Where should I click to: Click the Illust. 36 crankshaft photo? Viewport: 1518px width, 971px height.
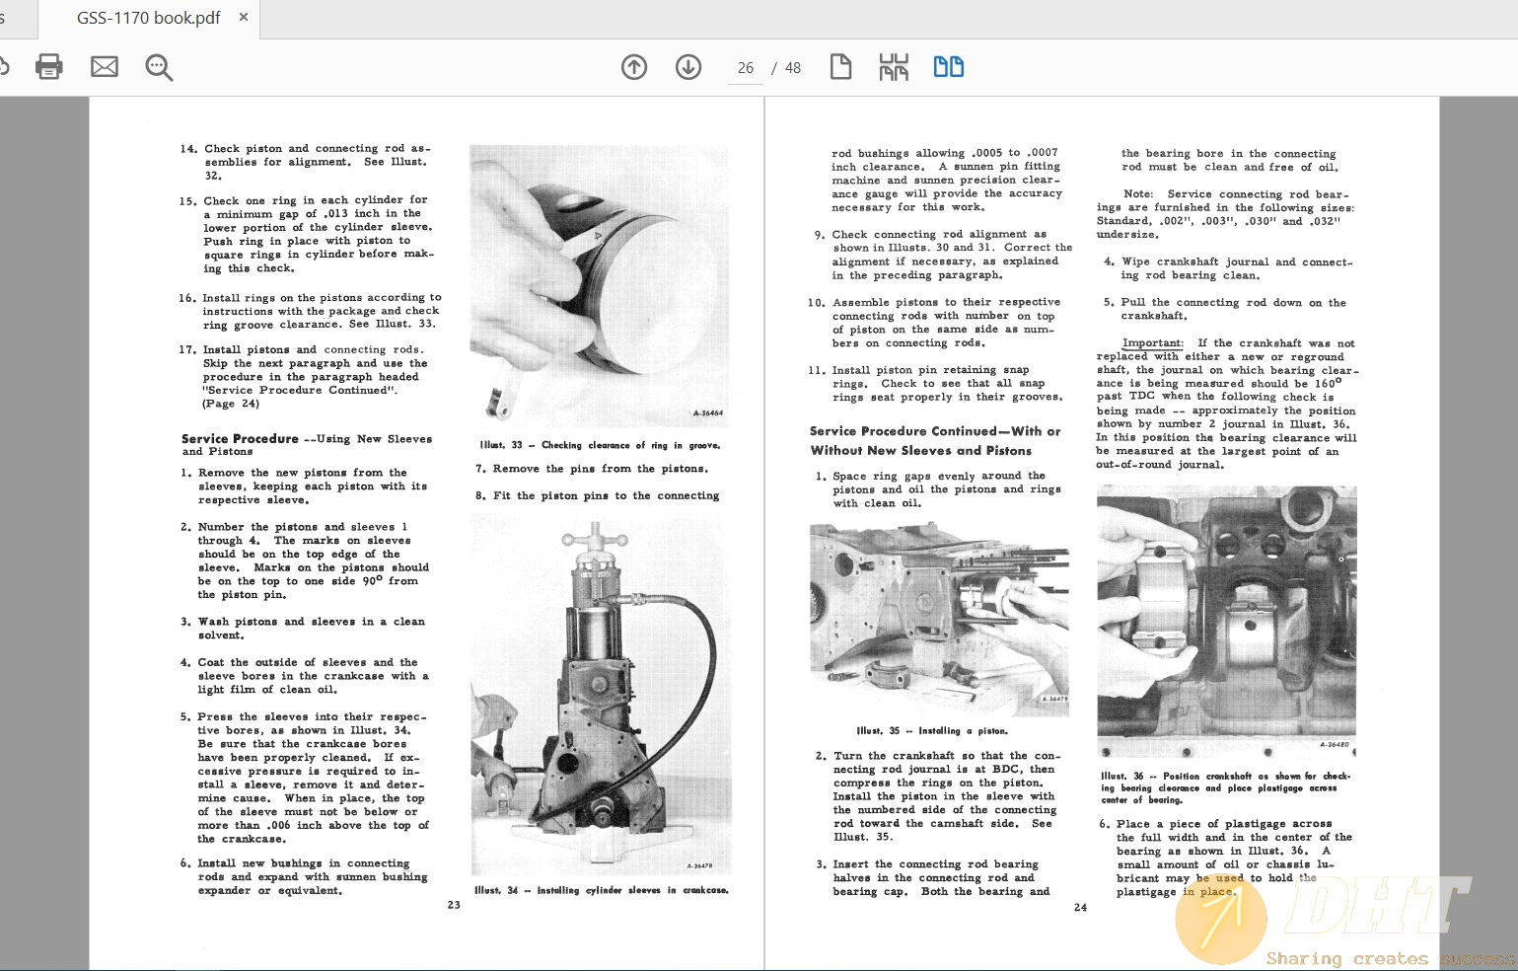point(1227,621)
